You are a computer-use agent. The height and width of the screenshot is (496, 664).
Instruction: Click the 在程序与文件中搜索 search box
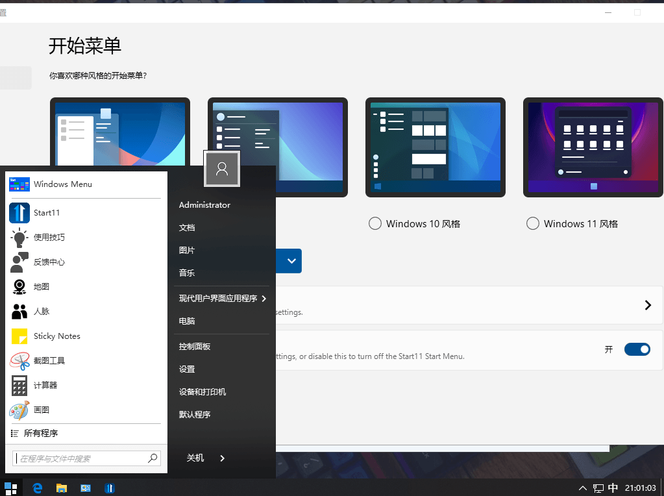pos(86,458)
